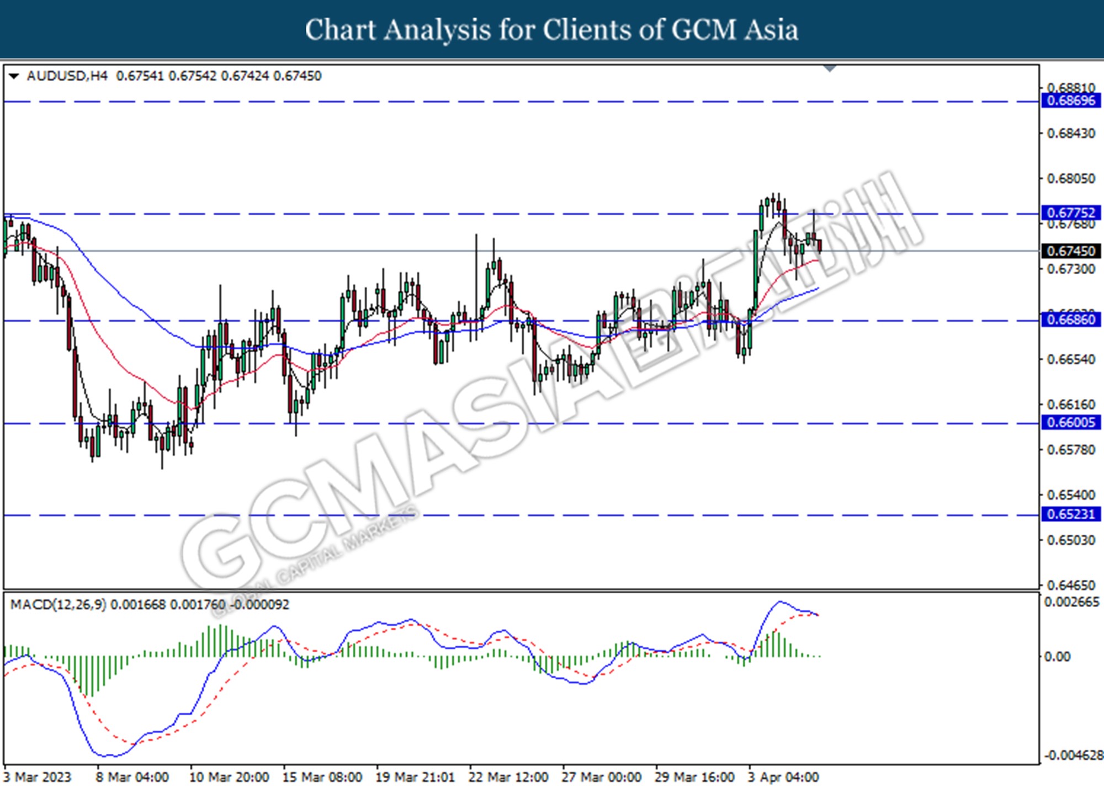
Task: Click the triangle next to AUDUSD,H4
Action: click(15, 76)
